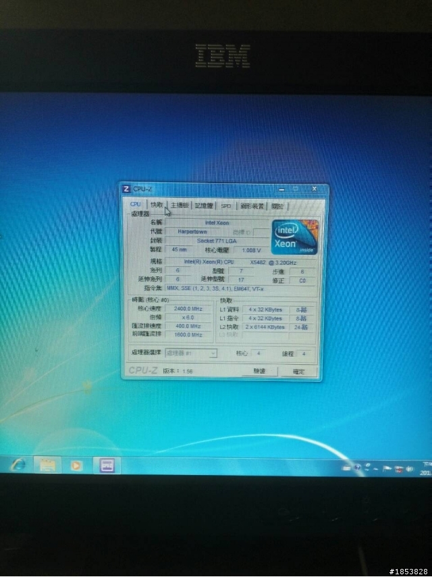Go to the SPD tab
The height and width of the screenshot is (577, 432).
[x=225, y=206]
